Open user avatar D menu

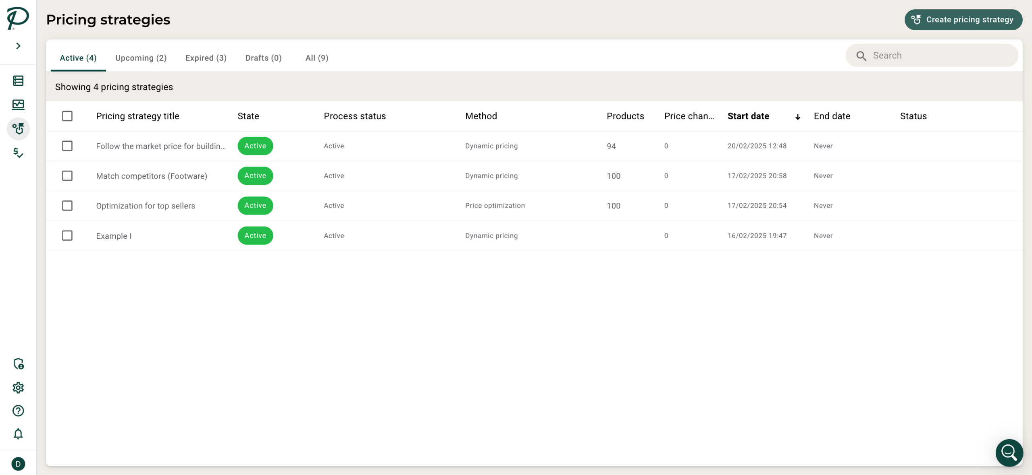18,464
